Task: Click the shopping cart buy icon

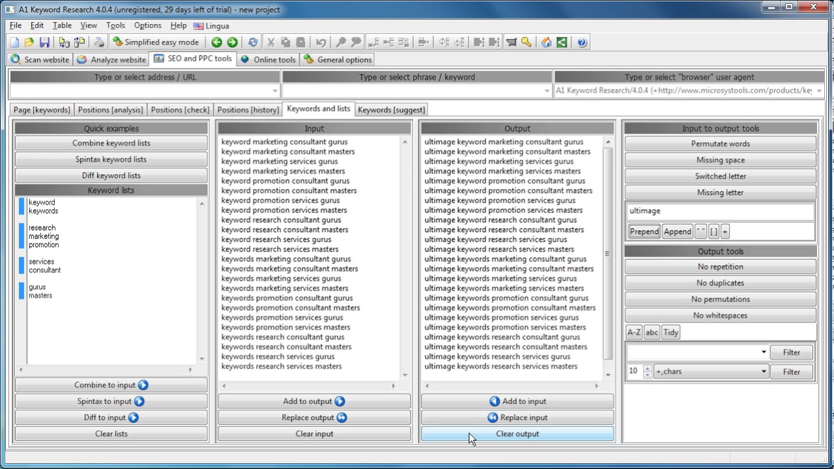Action: pyautogui.click(x=511, y=42)
